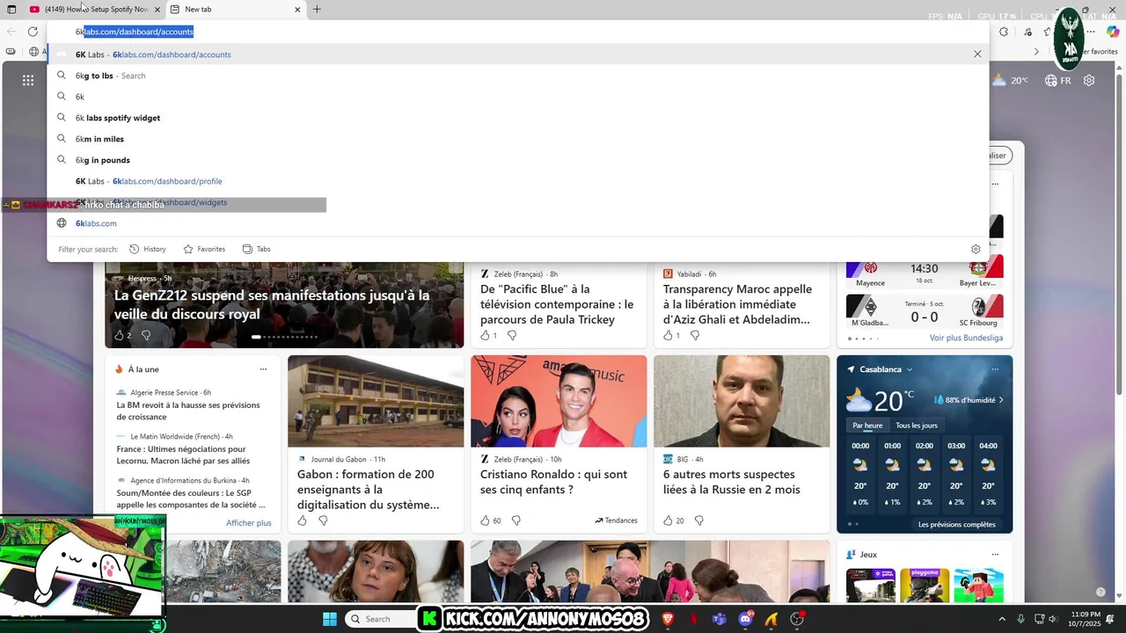1126x633 pixels.
Task: Open the Windows Start menu
Action: [x=330, y=619]
